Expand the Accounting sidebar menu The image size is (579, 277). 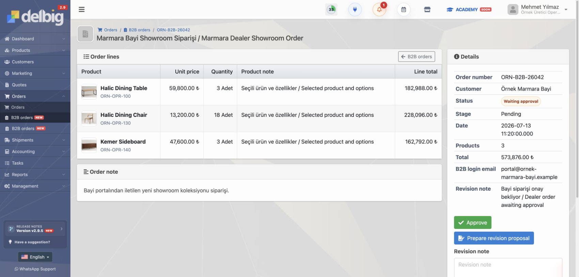tap(35, 151)
